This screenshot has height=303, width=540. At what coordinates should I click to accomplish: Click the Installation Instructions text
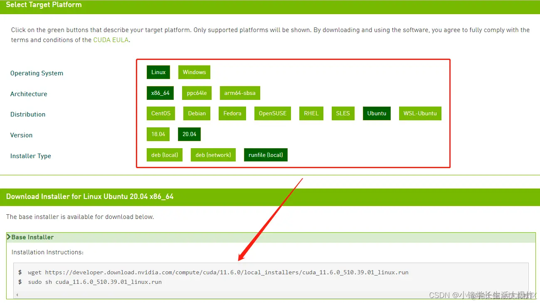(47, 252)
